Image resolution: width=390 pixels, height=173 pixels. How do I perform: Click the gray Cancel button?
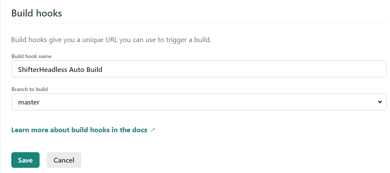[64, 160]
